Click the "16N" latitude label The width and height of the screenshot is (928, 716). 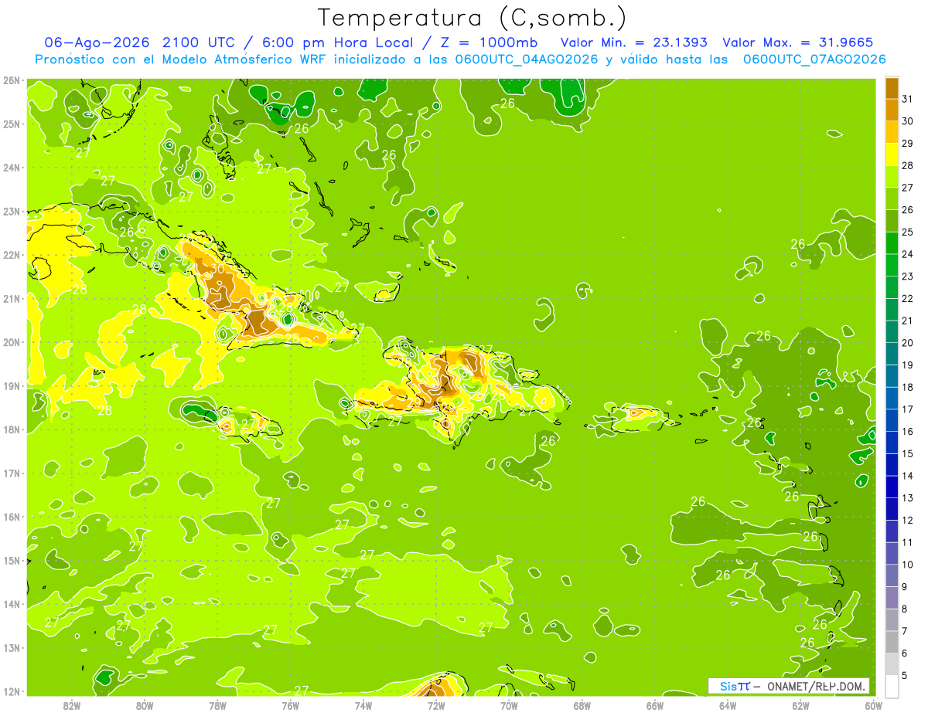coord(12,517)
